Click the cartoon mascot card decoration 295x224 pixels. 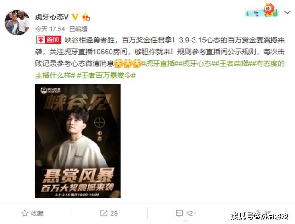tap(262, 10)
